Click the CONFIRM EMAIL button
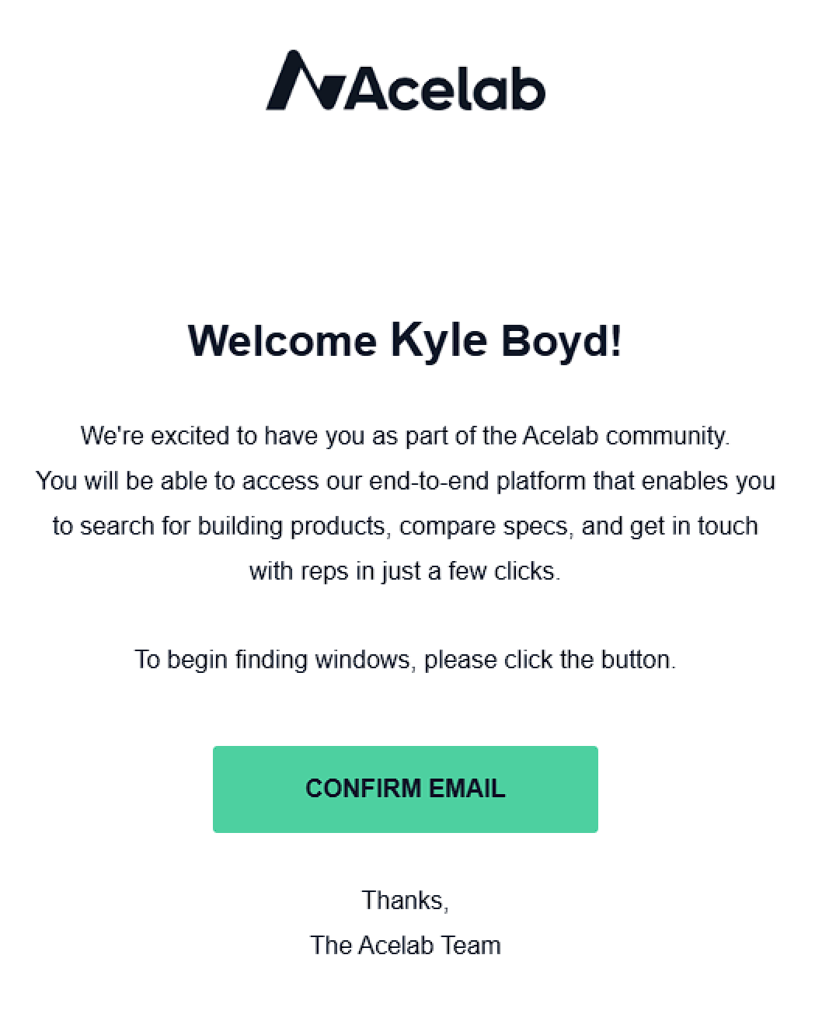Image resolution: width=836 pixels, height=1035 pixels. point(405,789)
